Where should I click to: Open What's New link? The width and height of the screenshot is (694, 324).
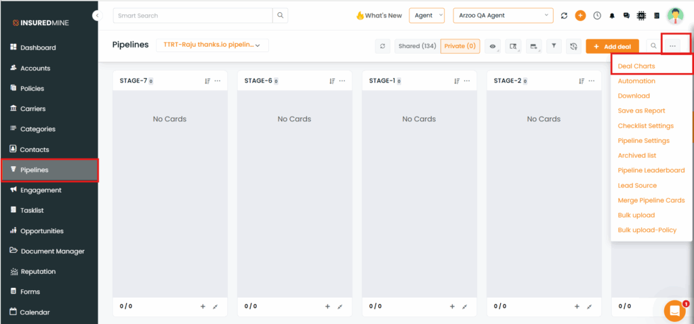pos(379,16)
